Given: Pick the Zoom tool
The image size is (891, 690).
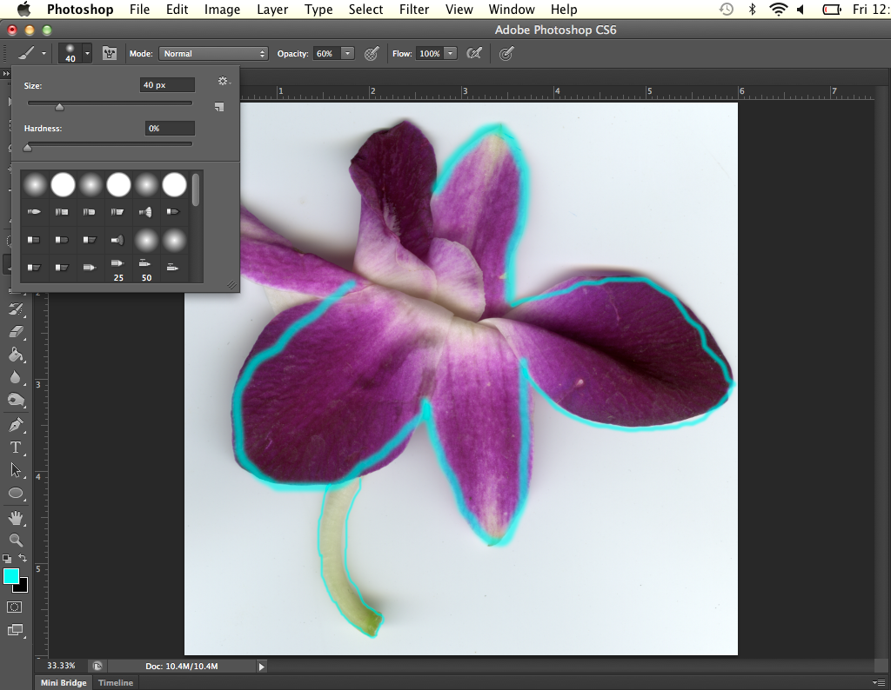Looking at the screenshot, I should pos(16,541).
